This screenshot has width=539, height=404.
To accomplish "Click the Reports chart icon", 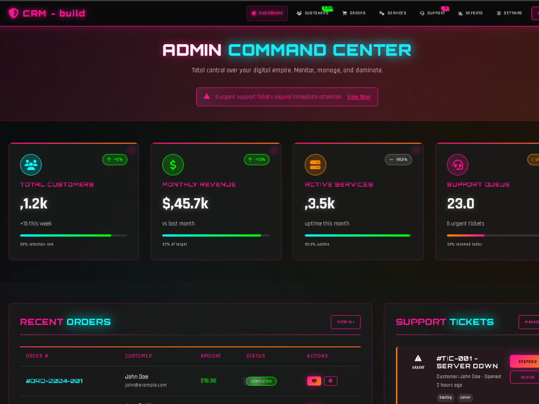I will click(x=460, y=13).
